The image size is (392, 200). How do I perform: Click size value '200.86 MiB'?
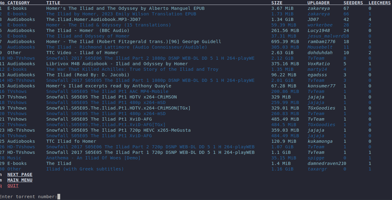click(285, 91)
